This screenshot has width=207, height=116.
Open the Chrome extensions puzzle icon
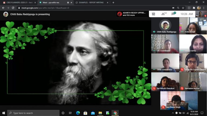click(194, 8)
